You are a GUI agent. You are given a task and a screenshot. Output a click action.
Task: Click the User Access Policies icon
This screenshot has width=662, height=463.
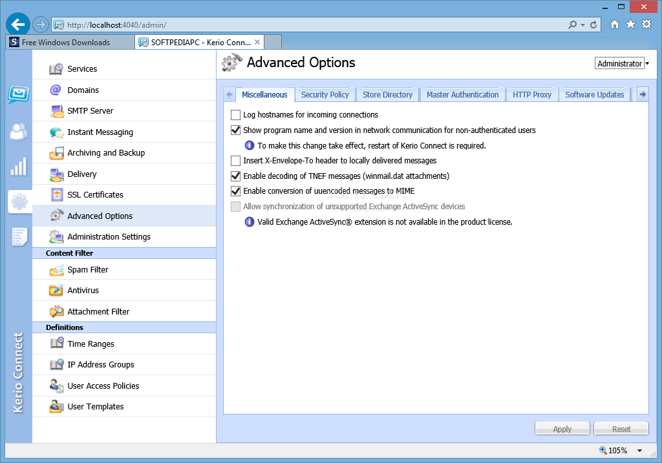coord(56,386)
